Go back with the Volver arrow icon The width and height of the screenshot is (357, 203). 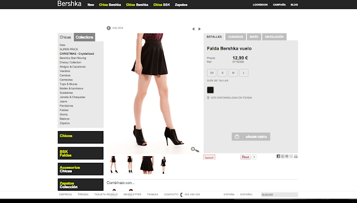point(109,28)
